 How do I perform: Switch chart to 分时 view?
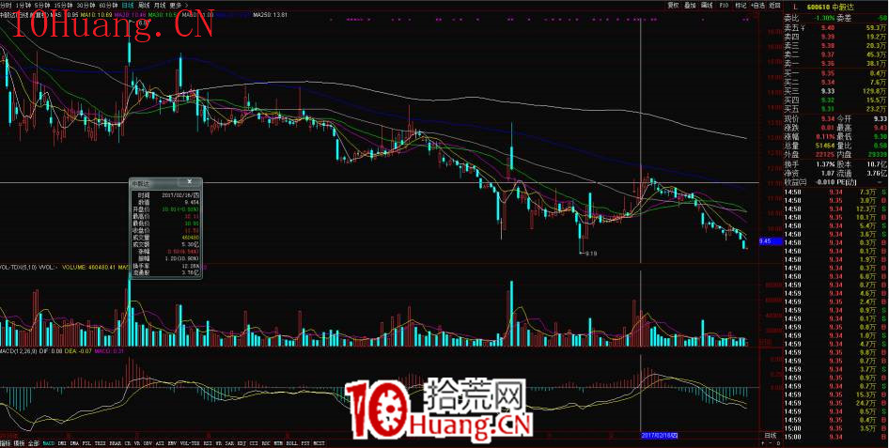point(6,5)
